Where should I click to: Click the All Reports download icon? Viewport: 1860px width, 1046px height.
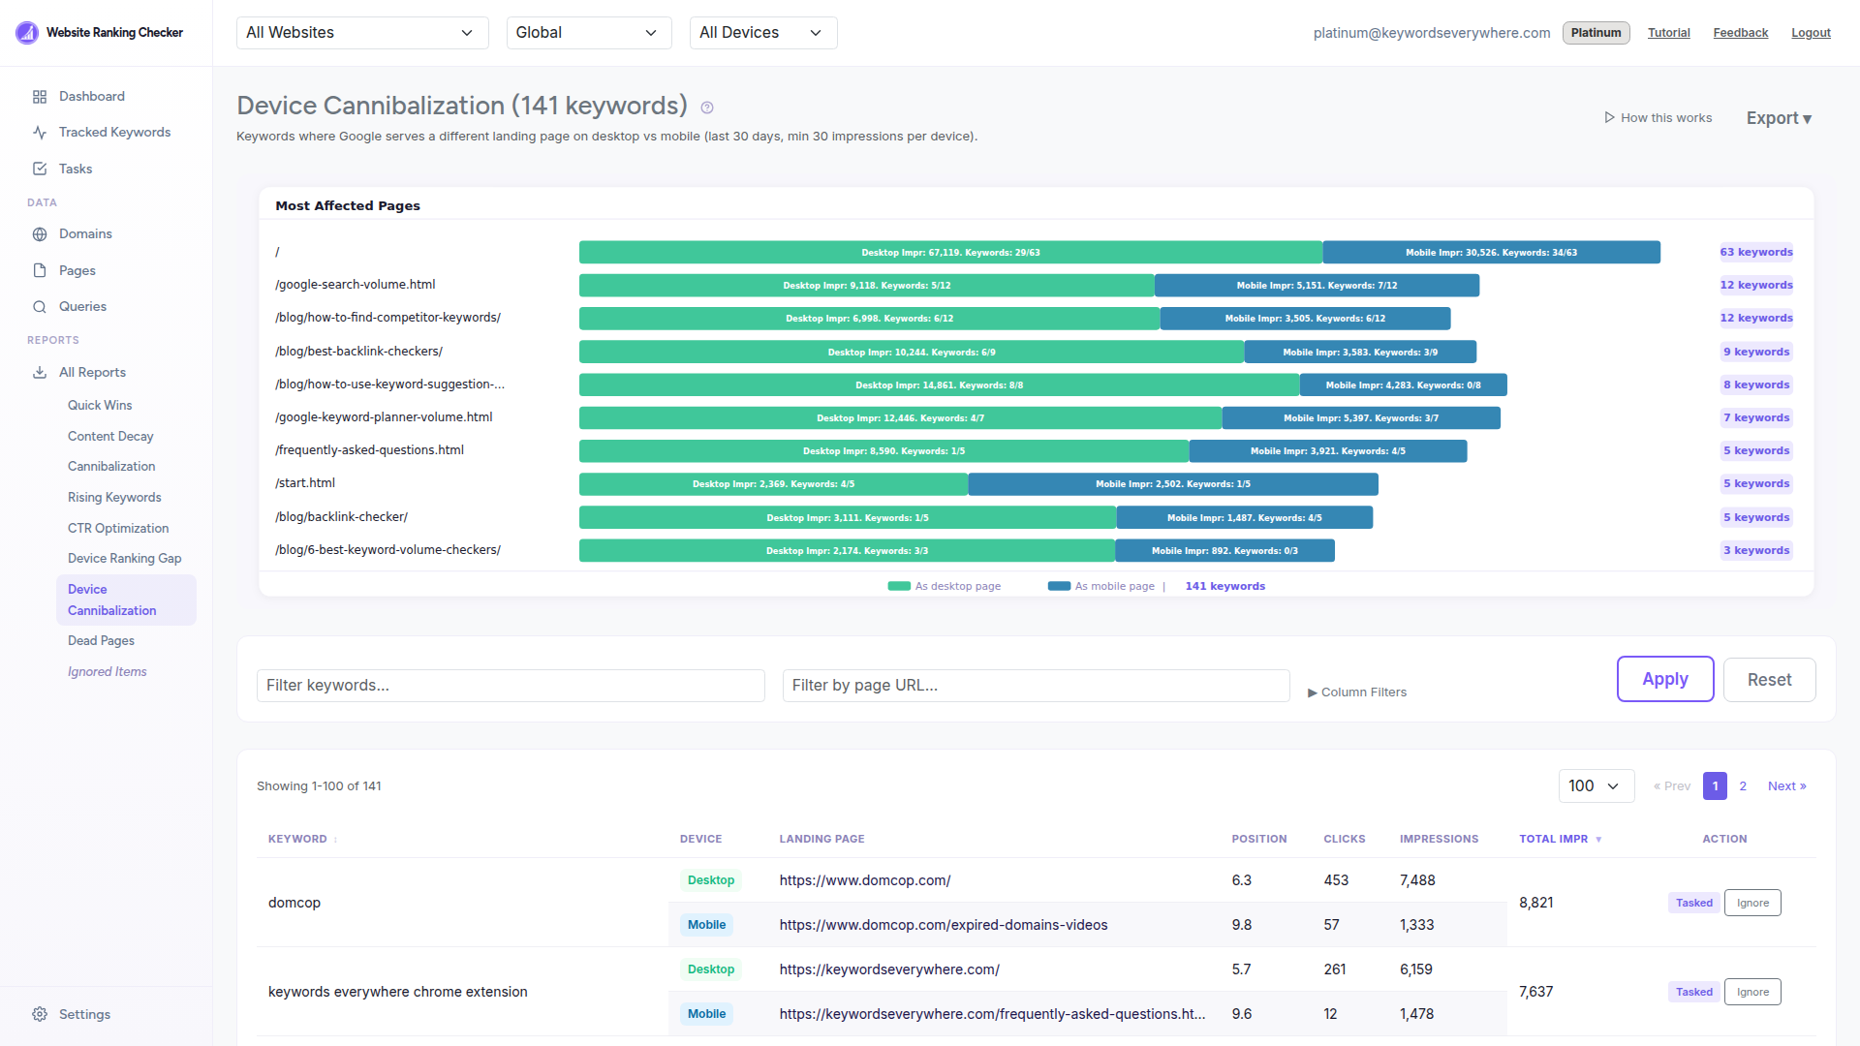point(40,372)
